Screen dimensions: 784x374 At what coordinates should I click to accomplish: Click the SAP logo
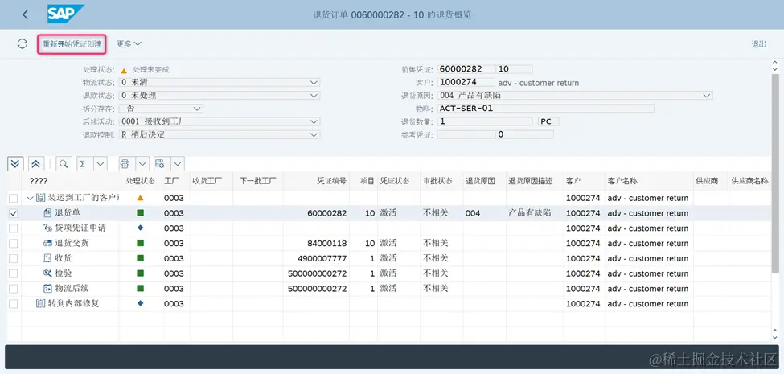coord(65,14)
